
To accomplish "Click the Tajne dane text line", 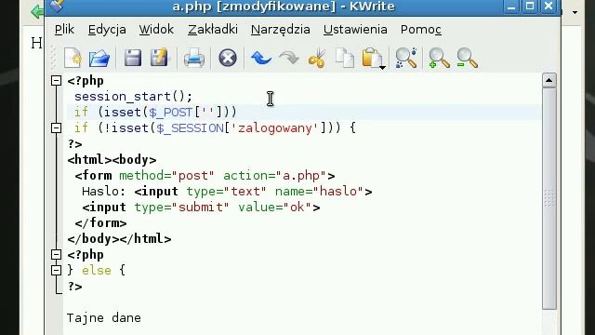I will click(x=104, y=318).
